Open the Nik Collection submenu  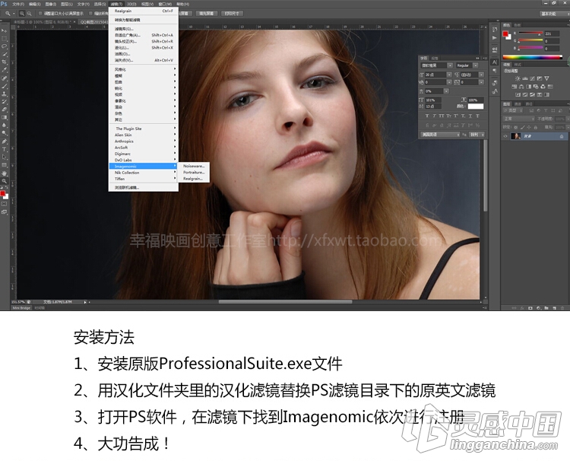[x=143, y=173]
